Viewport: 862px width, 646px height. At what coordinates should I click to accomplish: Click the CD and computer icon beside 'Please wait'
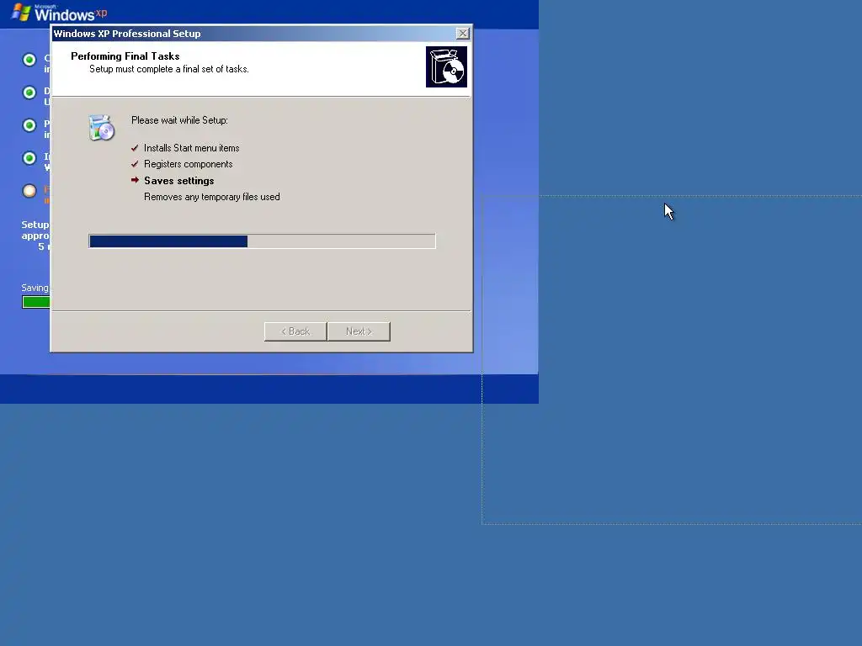102,128
